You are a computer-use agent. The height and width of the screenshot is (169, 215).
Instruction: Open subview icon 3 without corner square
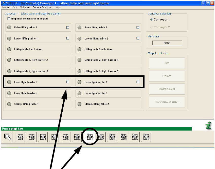pyautogui.click(x=43, y=137)
